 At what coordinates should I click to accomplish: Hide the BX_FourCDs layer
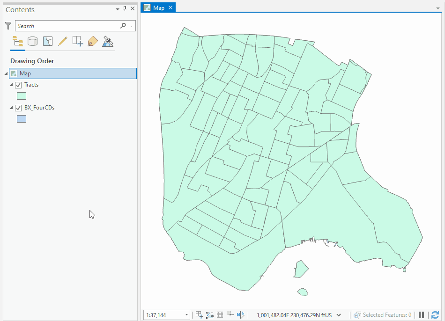[19, 107]
